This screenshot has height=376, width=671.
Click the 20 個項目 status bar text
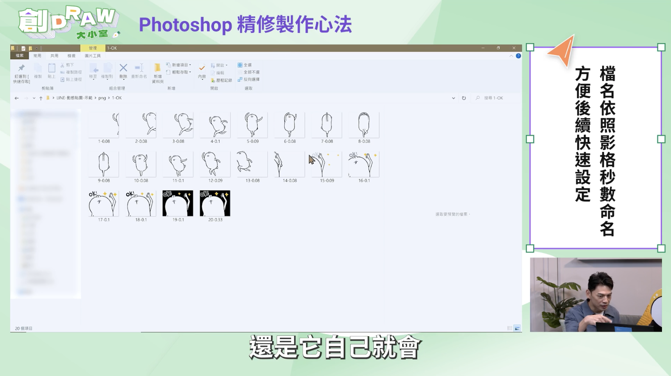pyautogui.click(x=24, y=328)
